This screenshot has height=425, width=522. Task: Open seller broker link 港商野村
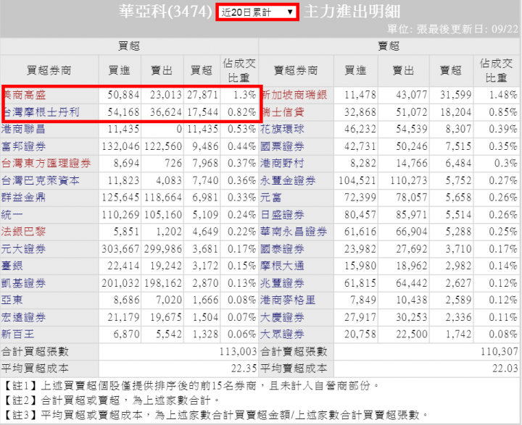(x=282, y=164)
